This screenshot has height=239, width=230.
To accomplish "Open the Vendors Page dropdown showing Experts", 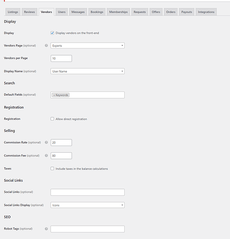I will tap(88, 45).
